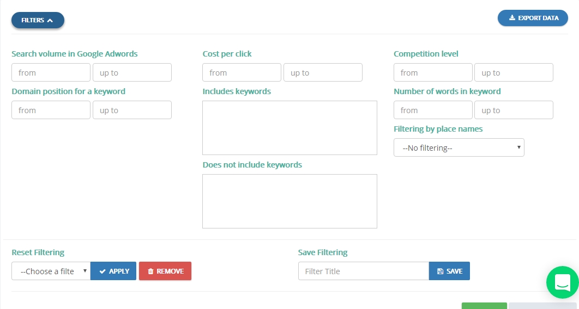
Task: Click the Cost per click from field
Action: tap(242, 72)
